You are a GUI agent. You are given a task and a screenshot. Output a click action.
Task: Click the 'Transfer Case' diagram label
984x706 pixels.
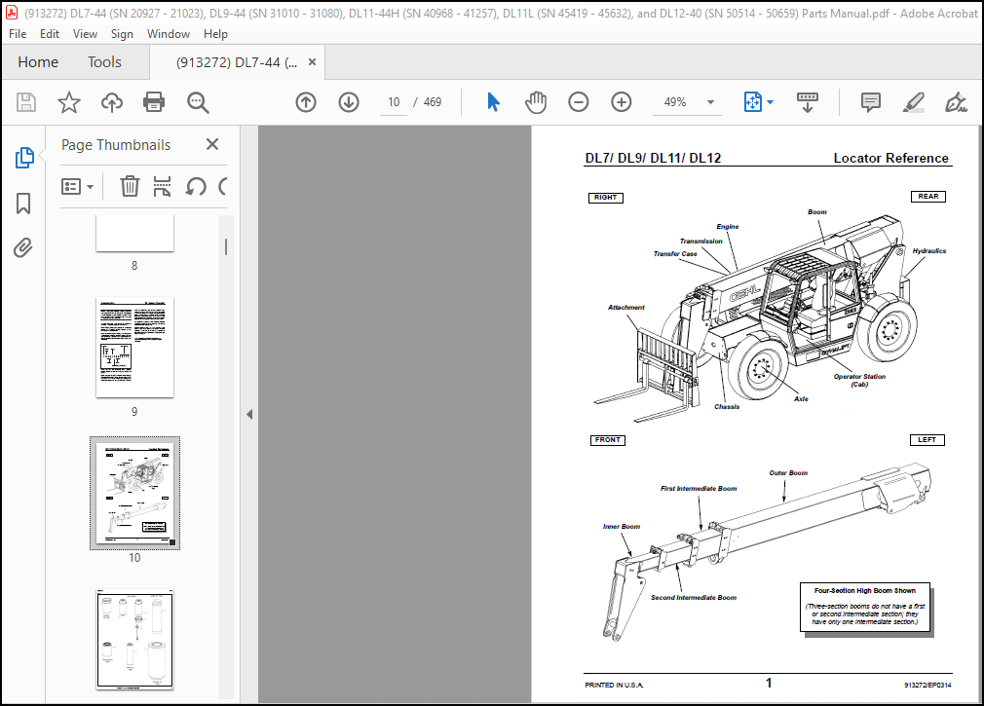tap(675, 254)
